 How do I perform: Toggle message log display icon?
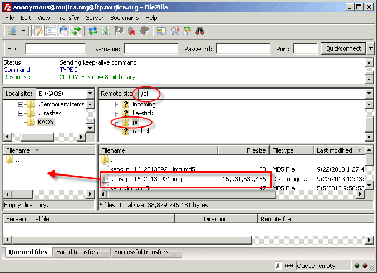[38, 31]
